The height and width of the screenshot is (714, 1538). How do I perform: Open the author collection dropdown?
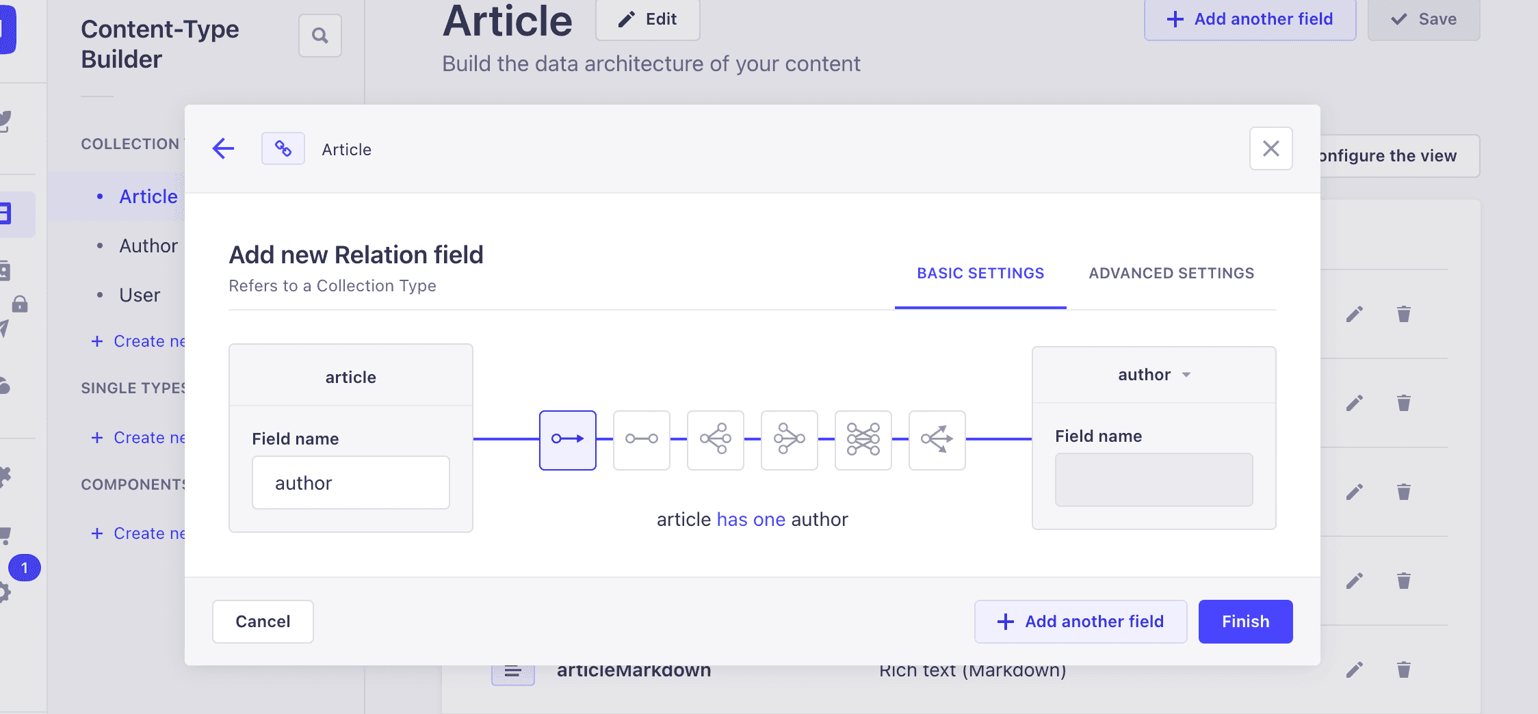tap(1153, 375)
